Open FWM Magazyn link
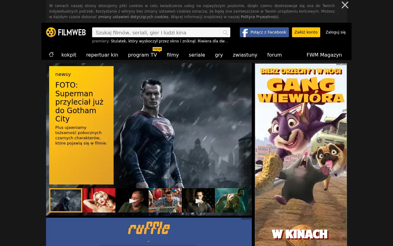Image resolution: width=393 pixels, height=246 pixels. pos(324,55)
